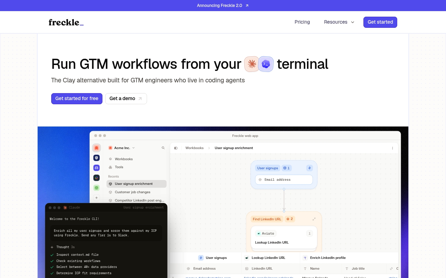Click User signups label on blue node
This screenshot has width=446, height=278.
pos(268,168)
